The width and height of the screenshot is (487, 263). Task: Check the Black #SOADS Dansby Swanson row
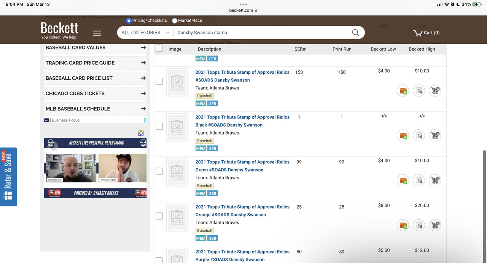coord(159,126)
